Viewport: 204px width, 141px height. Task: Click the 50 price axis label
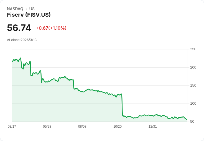click(192, 122)
